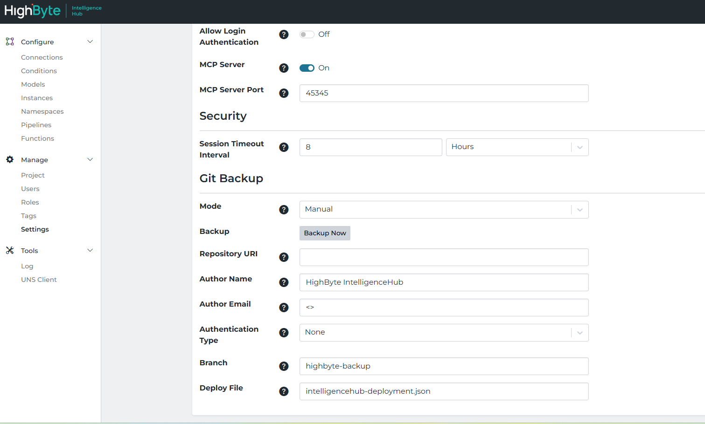Open help icon next to MCP Server
Image resolution: width=705 pixels, height=424 pixels.
tap(284, 68)
